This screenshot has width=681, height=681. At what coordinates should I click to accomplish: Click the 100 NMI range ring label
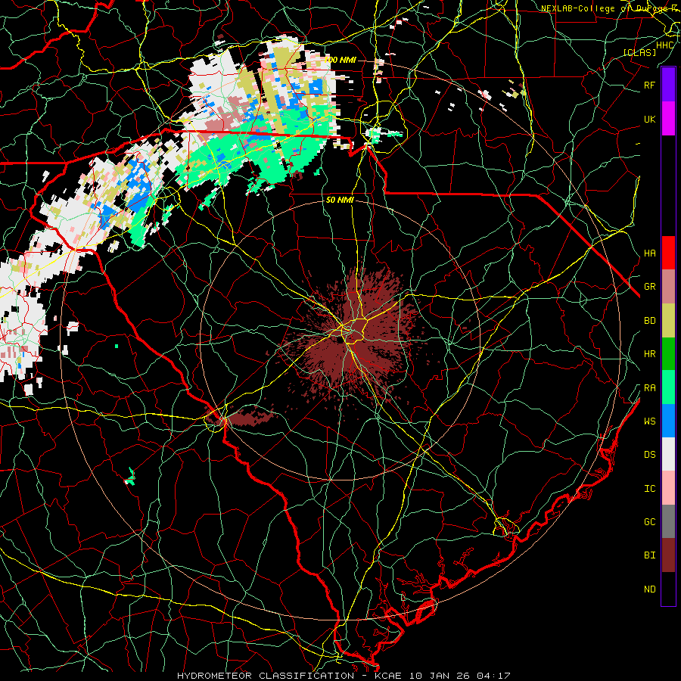[x=340, y=60]
